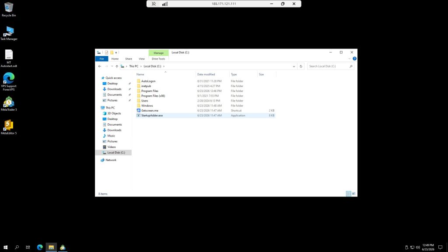
Task: Go up one level with Up arrow
Action: click(116, 66)
